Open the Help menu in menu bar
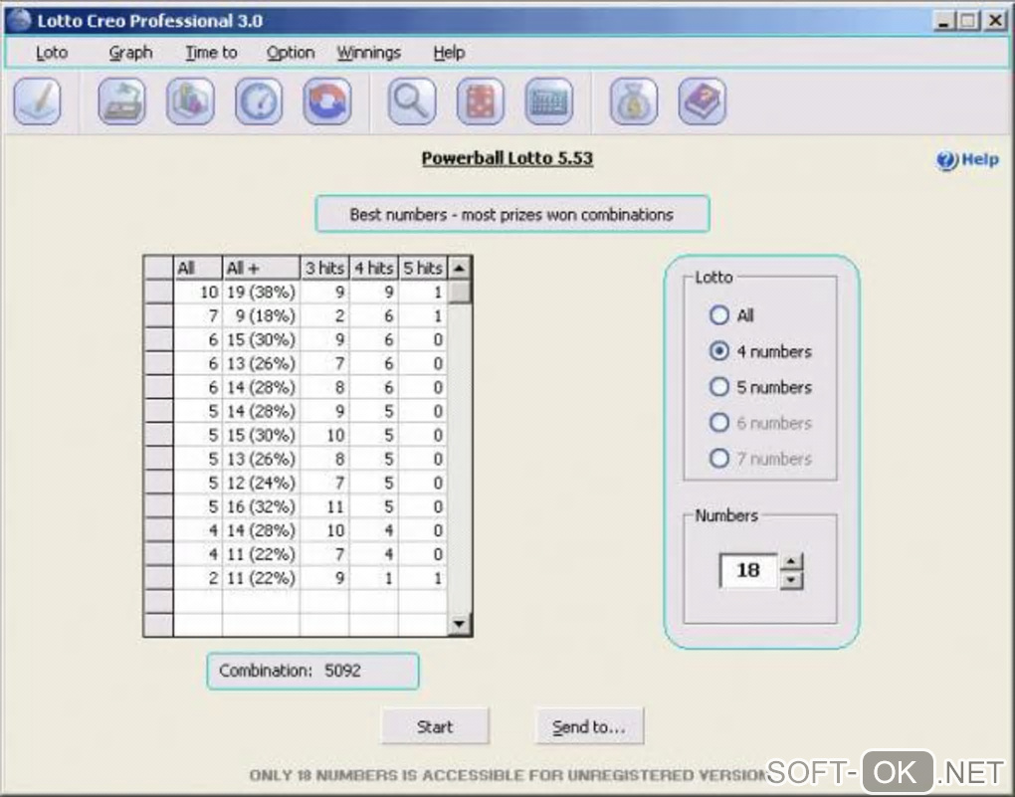Screen dimensions: 1015x797 pyautogui.click(x=449, y=53)
